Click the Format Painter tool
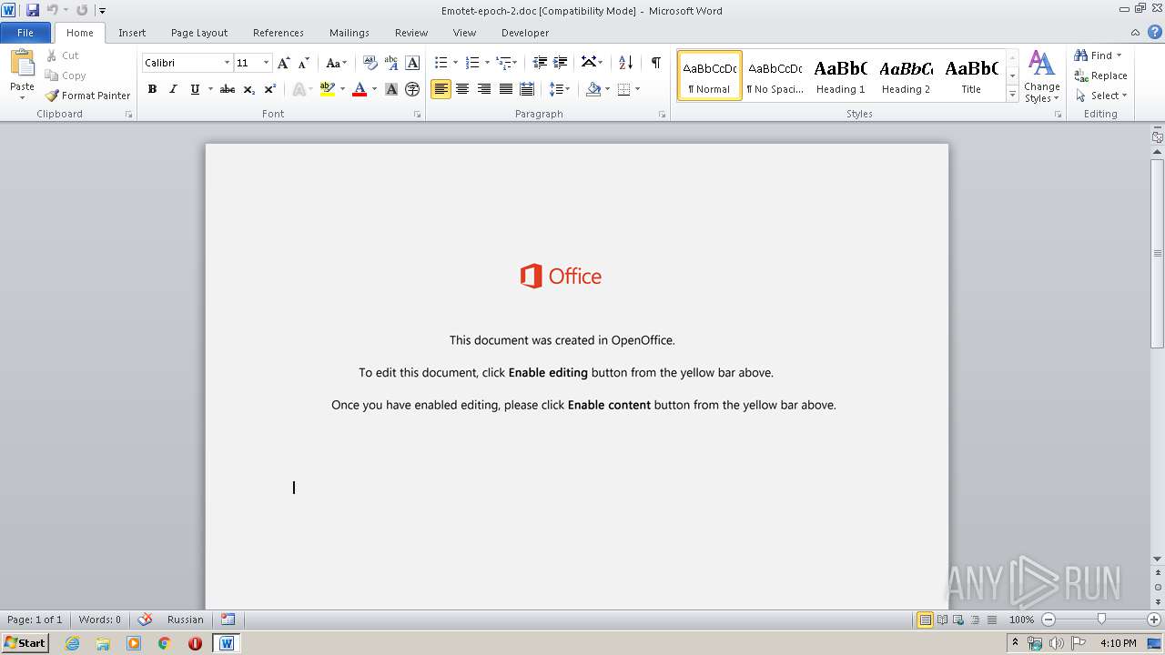 coord(88,96)
